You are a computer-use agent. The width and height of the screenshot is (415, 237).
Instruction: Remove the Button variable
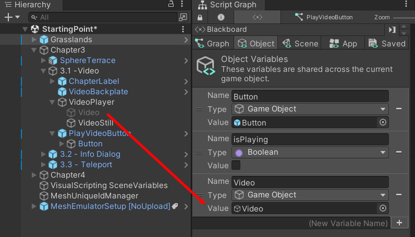(x=399, y=109)
